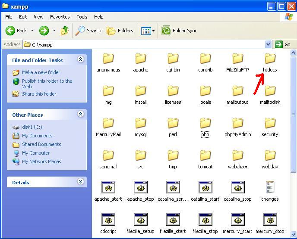297x239 pixels.
Task: Select the webalizer folder
Action: [238, 160]
